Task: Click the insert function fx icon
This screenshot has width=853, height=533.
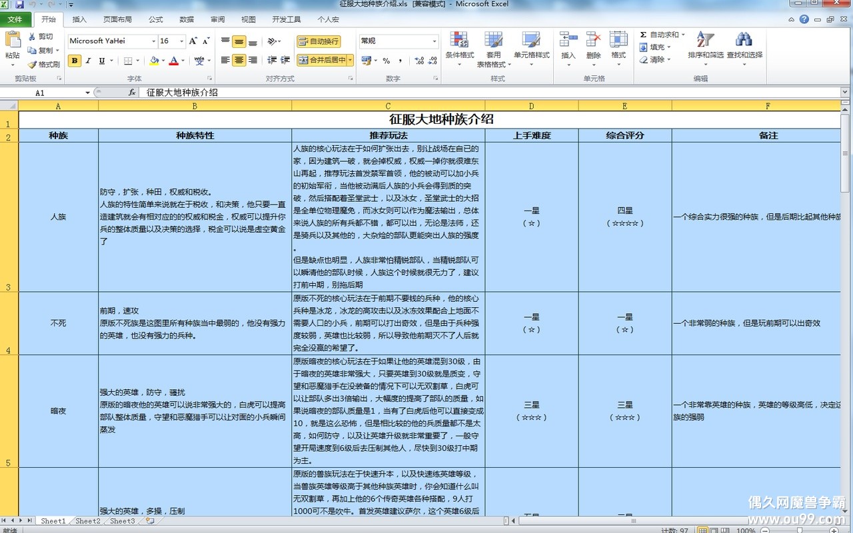Action: (132, 93)
